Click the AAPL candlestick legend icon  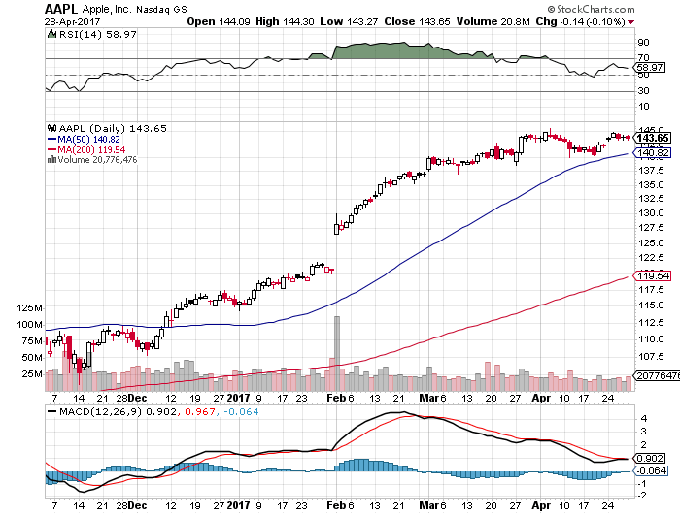(50, 128)
